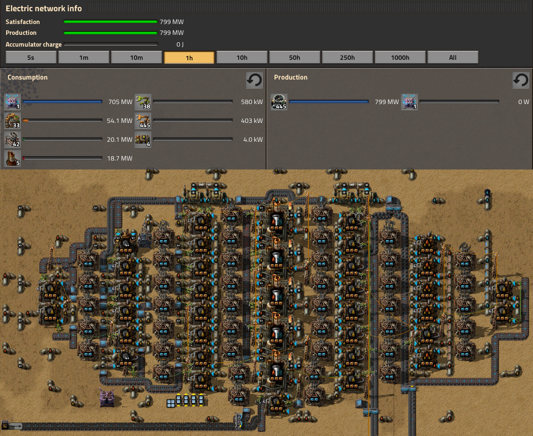The height and width of the screenshot is (436, 533).
Task: Switch to the 10h time range
Action: [242, 57]
